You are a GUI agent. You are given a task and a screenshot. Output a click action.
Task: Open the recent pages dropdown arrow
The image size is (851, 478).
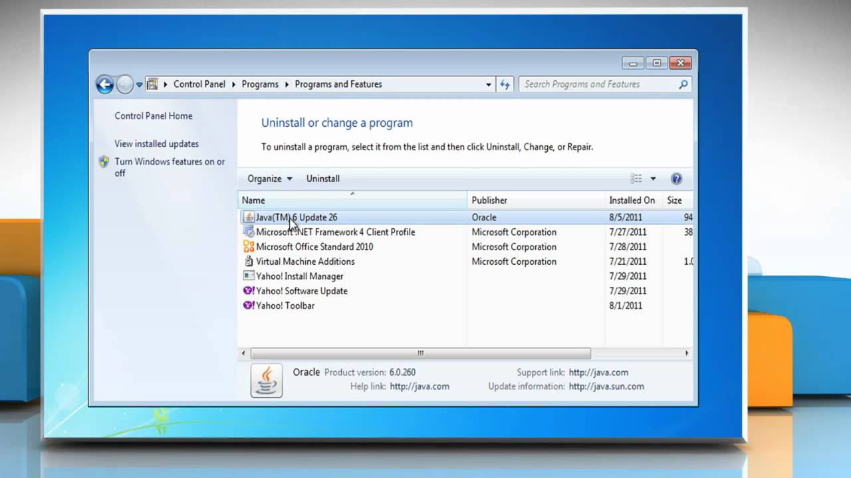tap(140, 85)
